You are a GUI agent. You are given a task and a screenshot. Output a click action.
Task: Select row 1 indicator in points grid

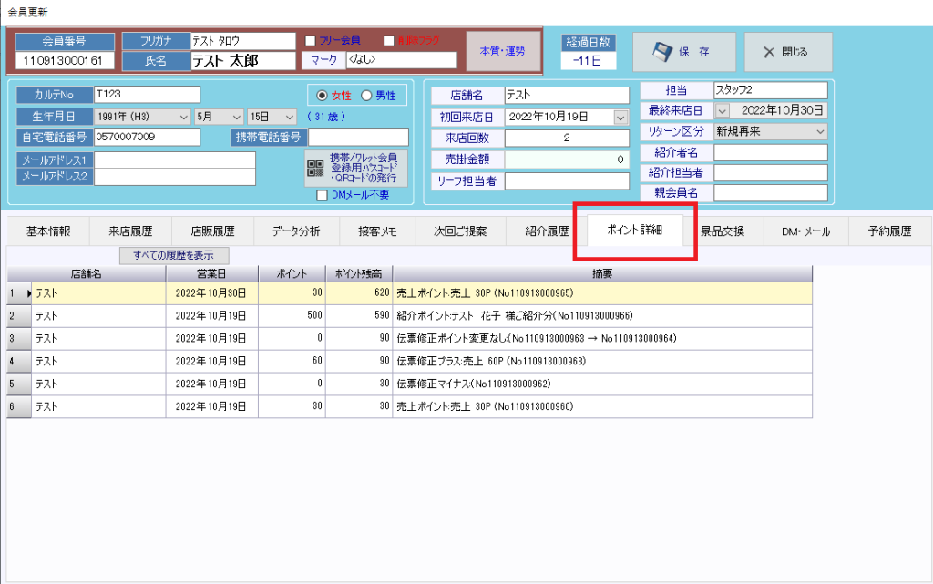tap(18, 293)
